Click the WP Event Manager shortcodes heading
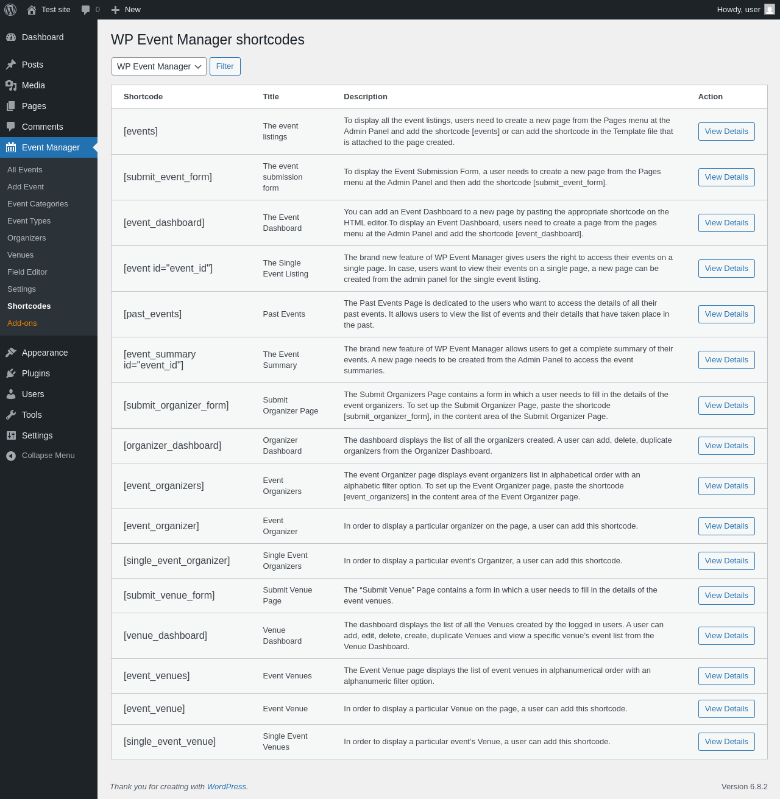 pyautogui.click(x=208, y=40)
